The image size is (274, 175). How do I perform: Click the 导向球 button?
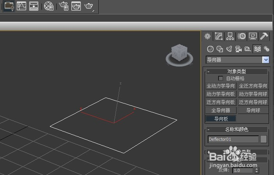[x=253, y=110]
